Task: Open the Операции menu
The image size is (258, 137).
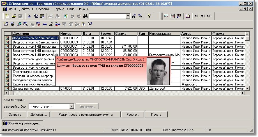Action: 43,9
